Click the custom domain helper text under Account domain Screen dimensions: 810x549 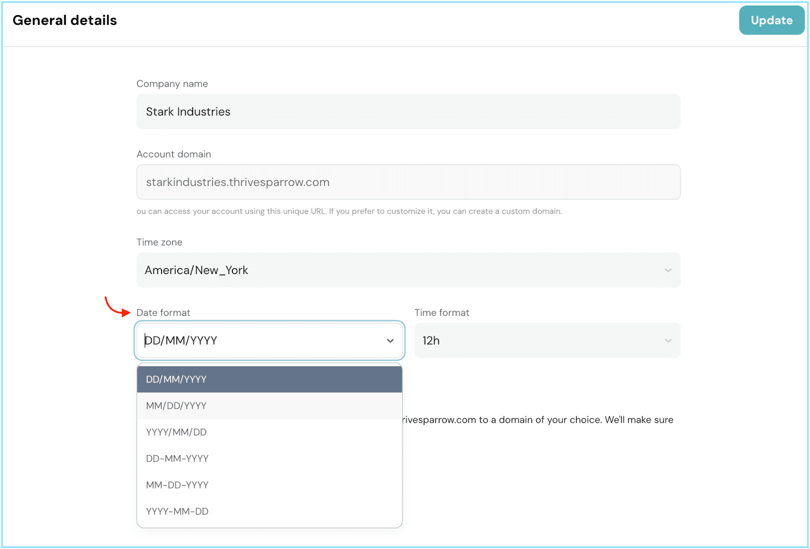pyautogui.click(x=349, y=211)
